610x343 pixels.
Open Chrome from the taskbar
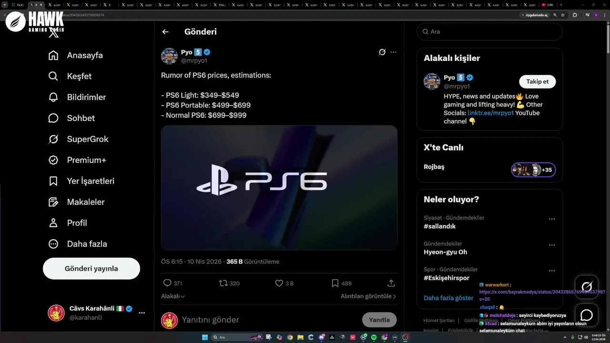click(290, 337)
